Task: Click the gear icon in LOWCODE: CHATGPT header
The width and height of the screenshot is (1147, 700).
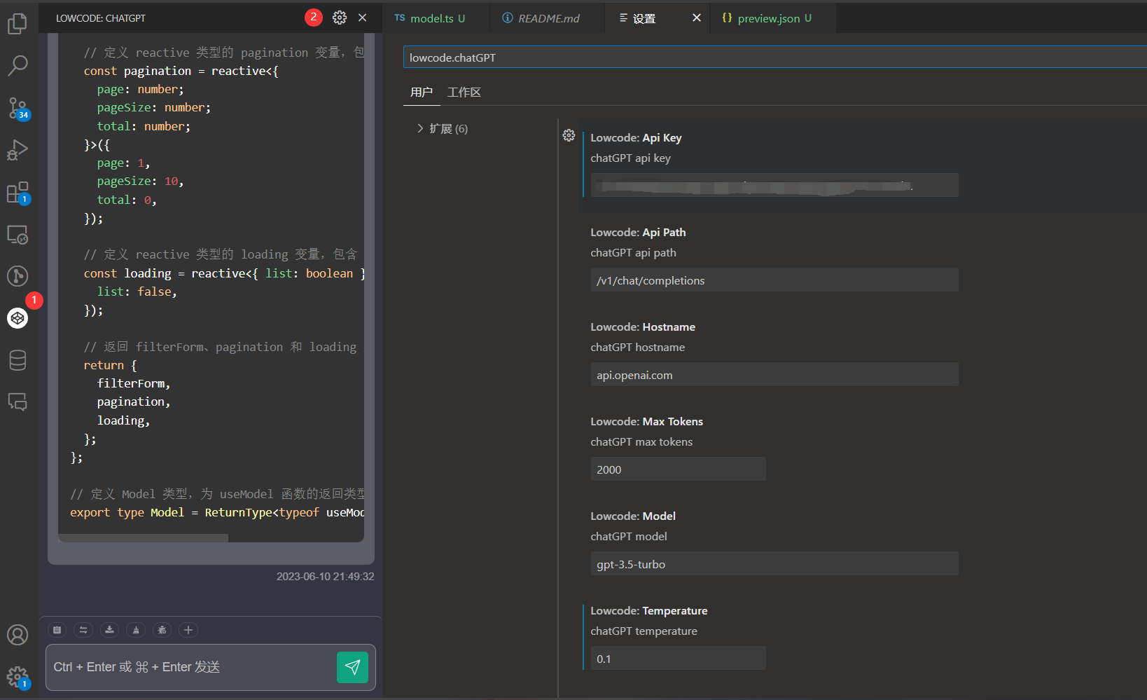Action: pyautogui.click(x=340, y=18)
